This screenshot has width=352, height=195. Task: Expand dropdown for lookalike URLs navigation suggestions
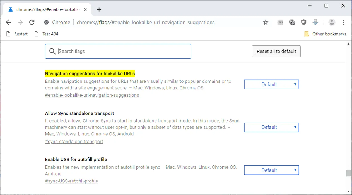(271, 84)
